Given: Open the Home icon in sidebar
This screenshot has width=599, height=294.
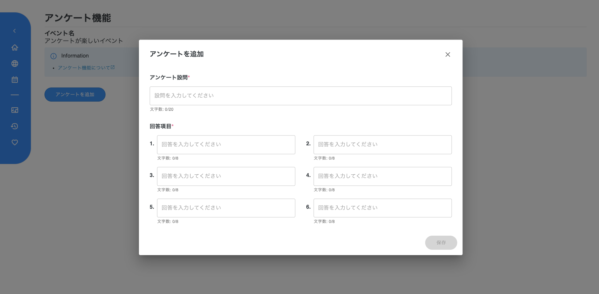Looking at the screenshot, I should tap(15, 48).
